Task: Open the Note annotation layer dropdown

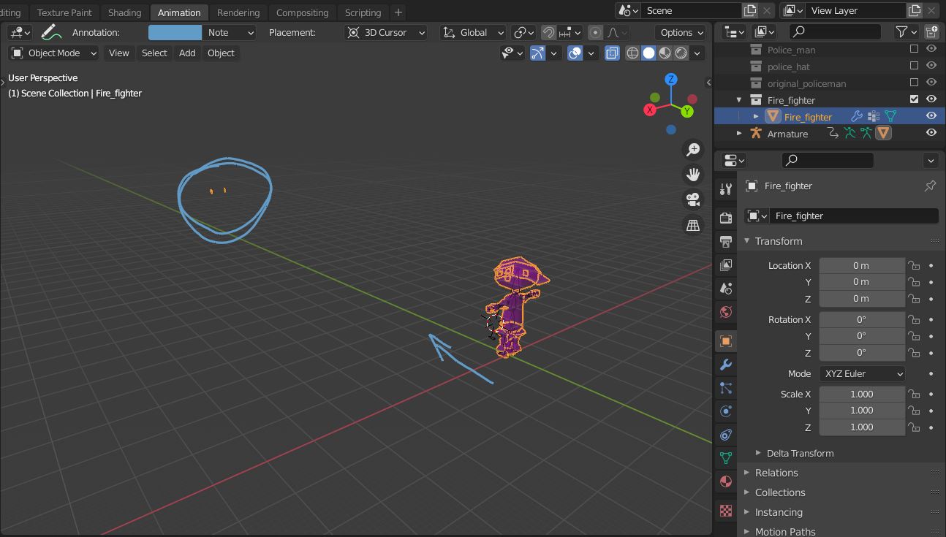Action: pos(230,32)
